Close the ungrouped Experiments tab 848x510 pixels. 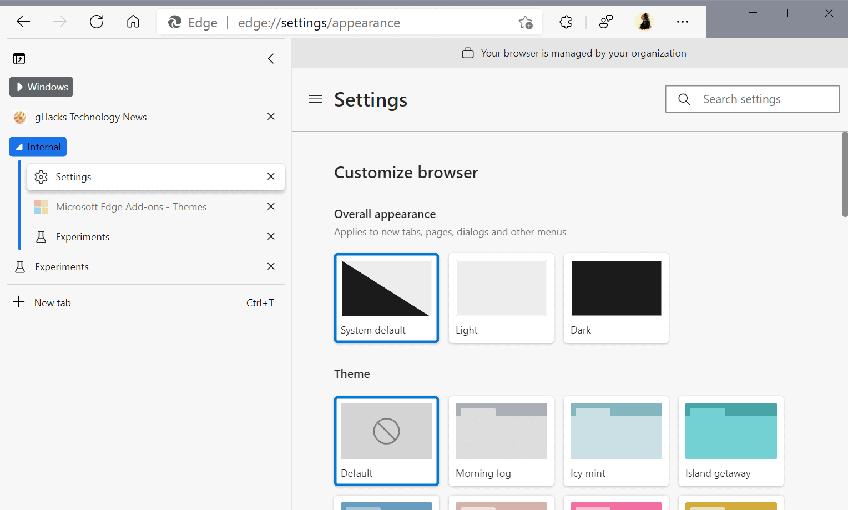click(x=271, y=266)
